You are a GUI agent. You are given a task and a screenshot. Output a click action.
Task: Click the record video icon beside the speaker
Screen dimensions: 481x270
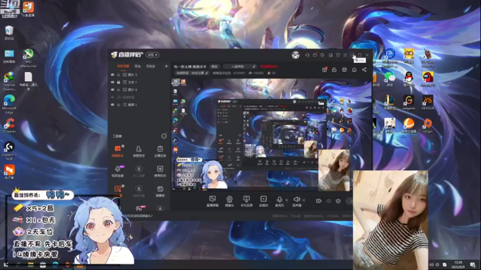click(319, 201)
